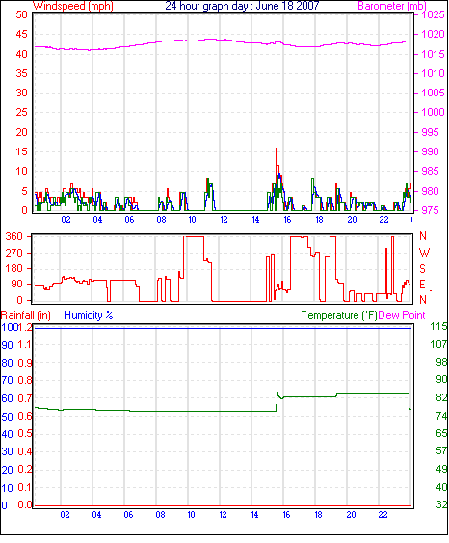449x543 pixels.
Task: Click the blue '80' on the humidity axis
Action: (x=7, y=363)
